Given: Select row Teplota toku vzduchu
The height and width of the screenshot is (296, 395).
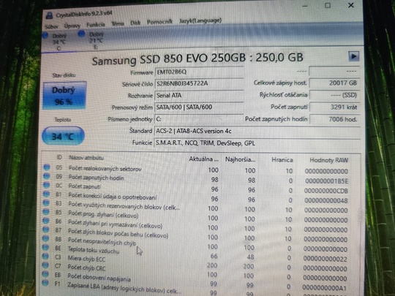Looking at the screenshot, I should 195,253.
